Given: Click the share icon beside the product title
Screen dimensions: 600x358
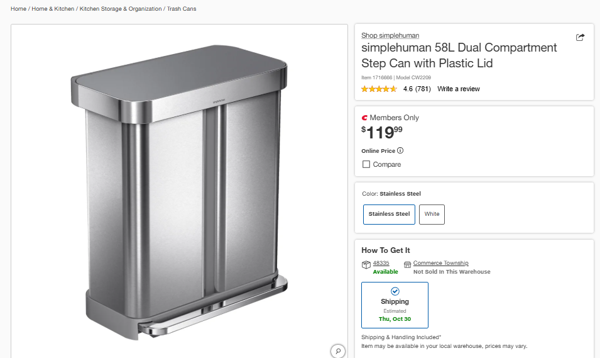Looking at the screenshot, I should (580, 37).
